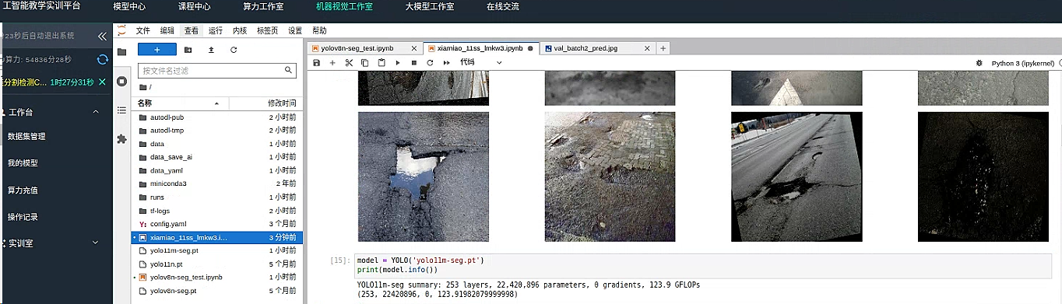
Task: Click the upload files icon
Action: point(211,50)
